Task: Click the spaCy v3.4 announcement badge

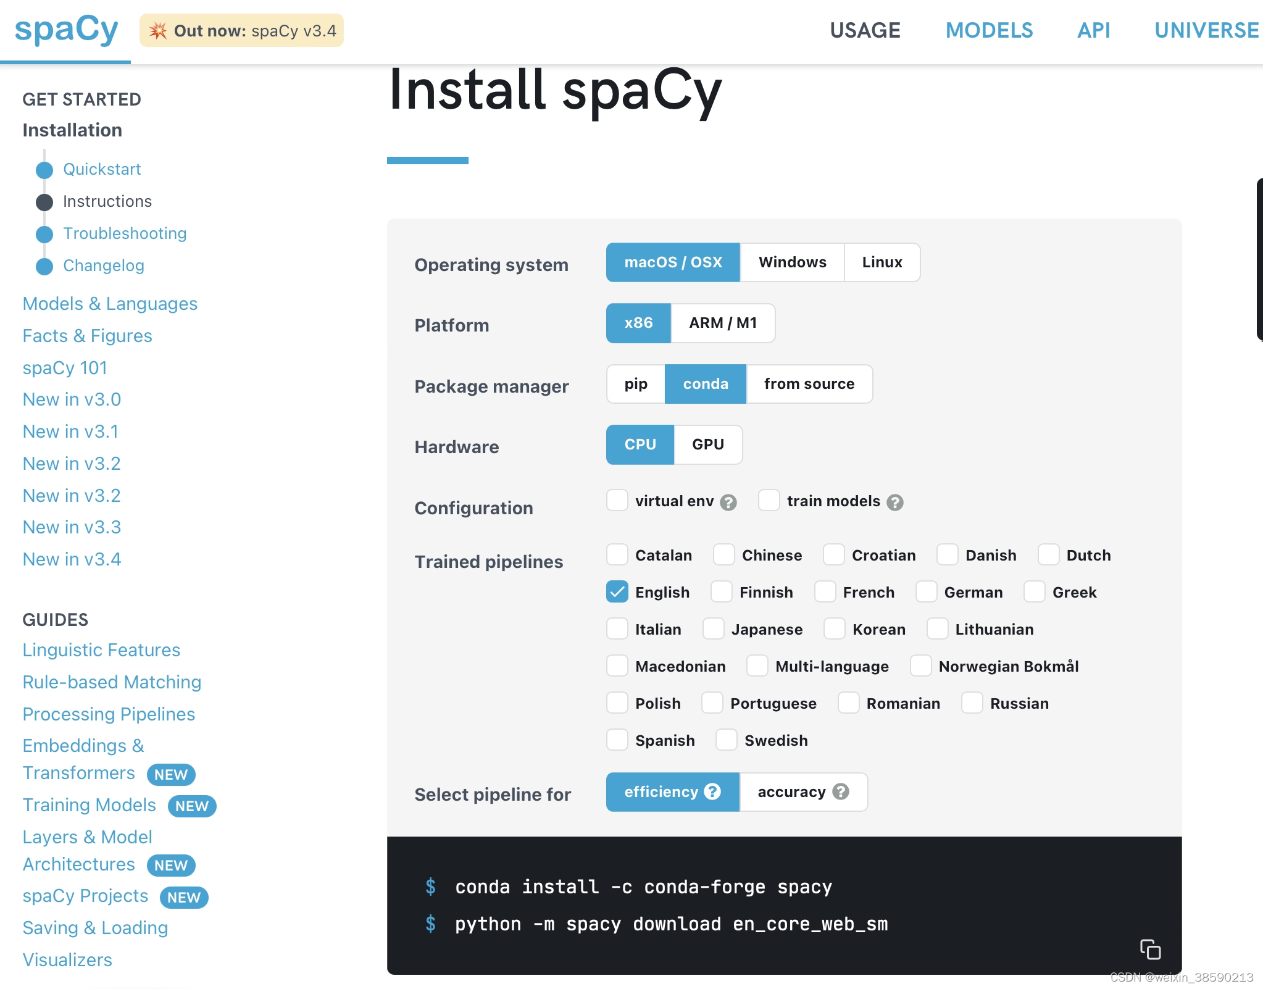Action: coord(241,30)
